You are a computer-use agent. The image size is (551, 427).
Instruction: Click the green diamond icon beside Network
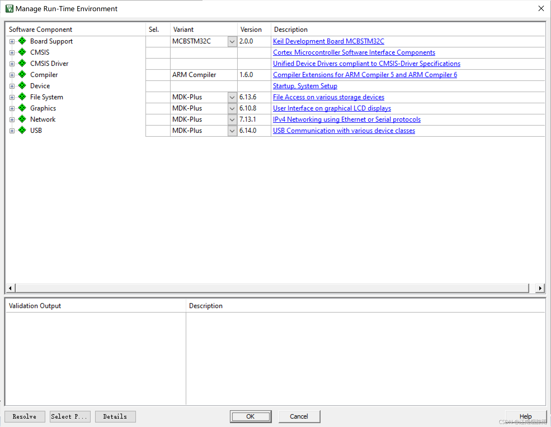pyautogui.click(x=22, y=119)
